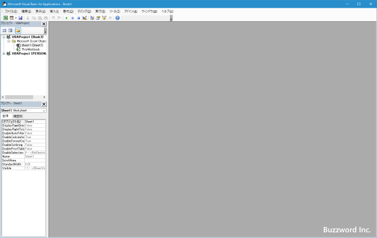
Task: Open the Object Browser toolbar icon
Action: [104, 18]
